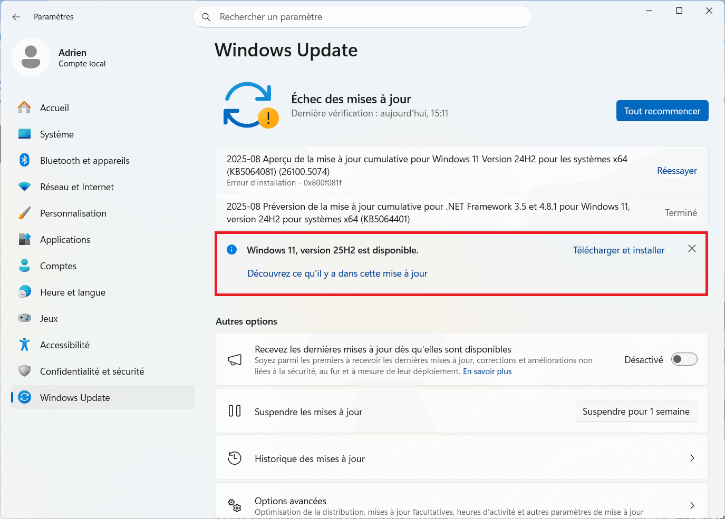Image resolution: width=725 pixels, height=519 pixels.
Task: Click the Accueil house icon
Action: (24, 107)
